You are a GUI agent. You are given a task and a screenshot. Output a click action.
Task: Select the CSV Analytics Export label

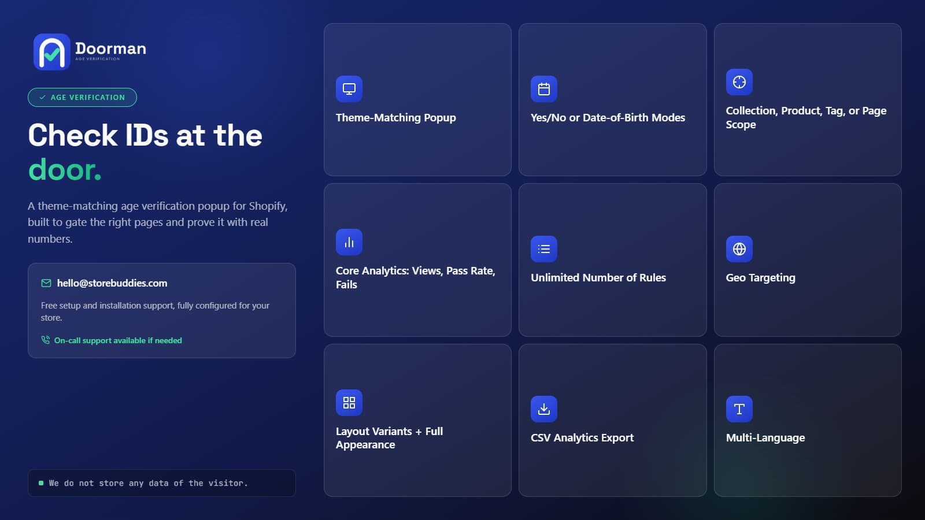(x=582, y=438)
